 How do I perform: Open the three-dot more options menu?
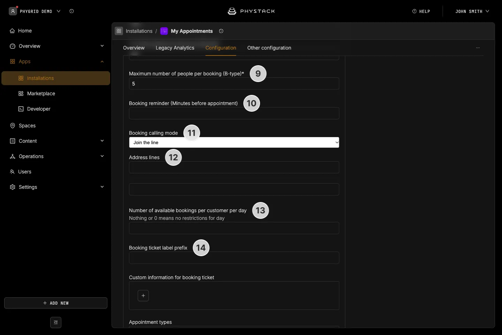pos(478,48)
